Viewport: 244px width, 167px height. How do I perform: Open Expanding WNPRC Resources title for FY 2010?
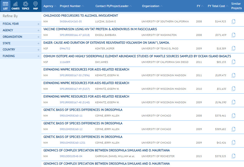(x=86, y=83)
